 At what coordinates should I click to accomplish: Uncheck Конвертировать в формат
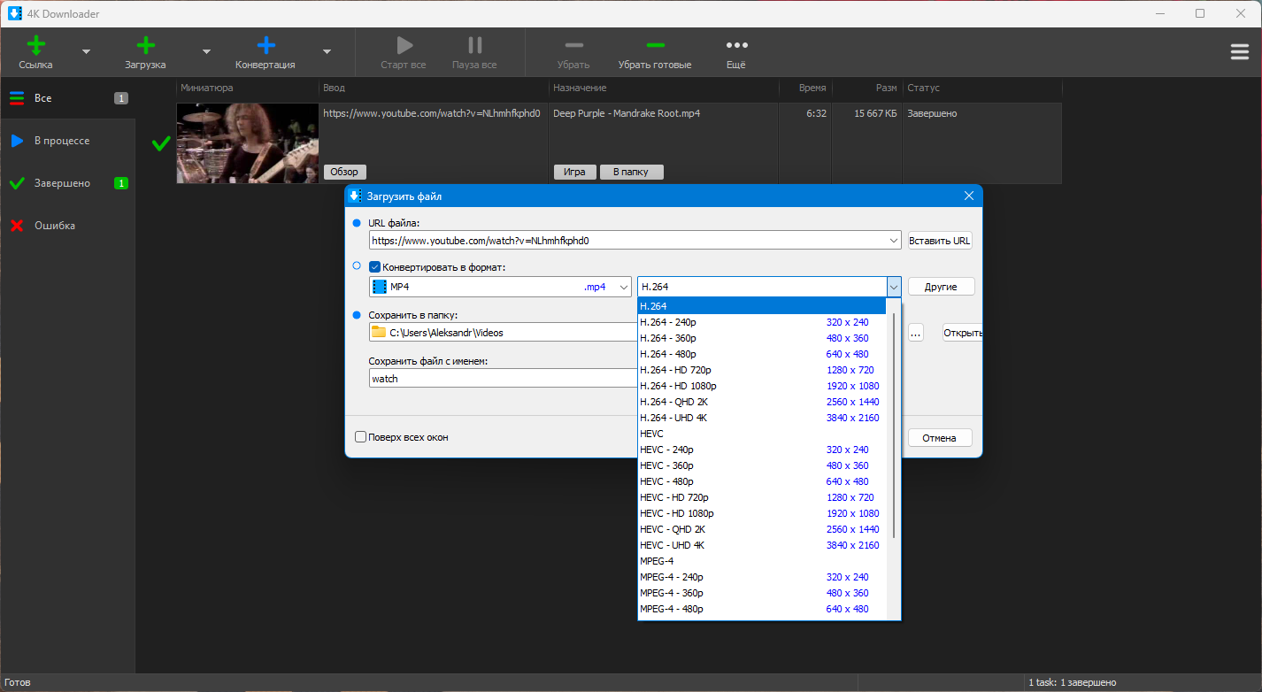click(x=374, y=265)
